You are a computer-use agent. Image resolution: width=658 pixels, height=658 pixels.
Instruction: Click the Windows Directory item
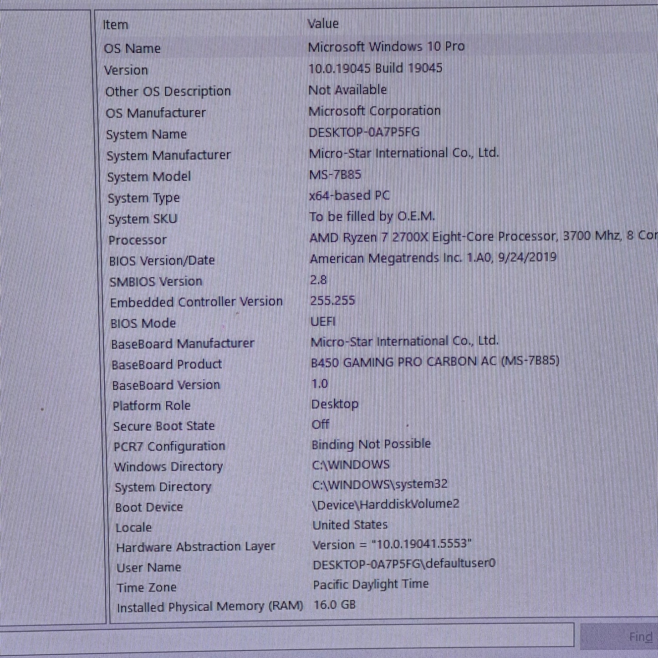pyautogui.click(x=168, y=467)
